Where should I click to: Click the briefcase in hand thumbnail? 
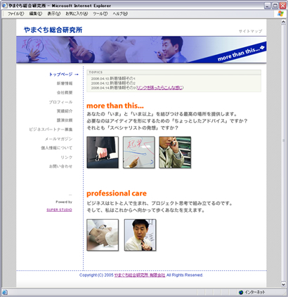coord(103,152)
